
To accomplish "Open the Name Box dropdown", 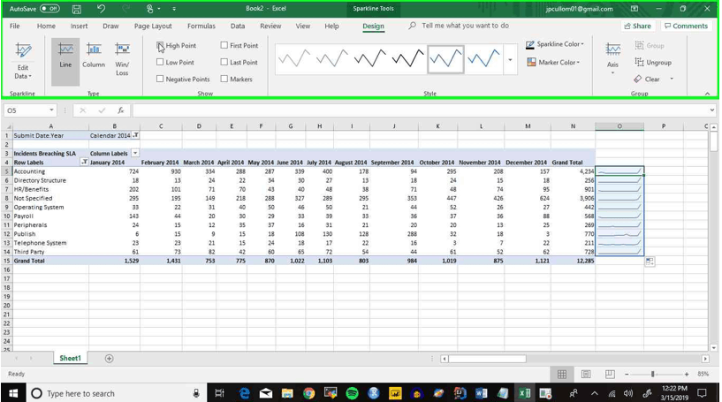I will (x=51, y=110).
